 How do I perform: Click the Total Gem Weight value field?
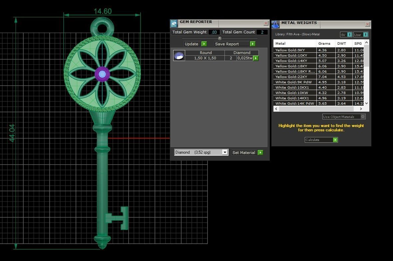tap(214, 32)
